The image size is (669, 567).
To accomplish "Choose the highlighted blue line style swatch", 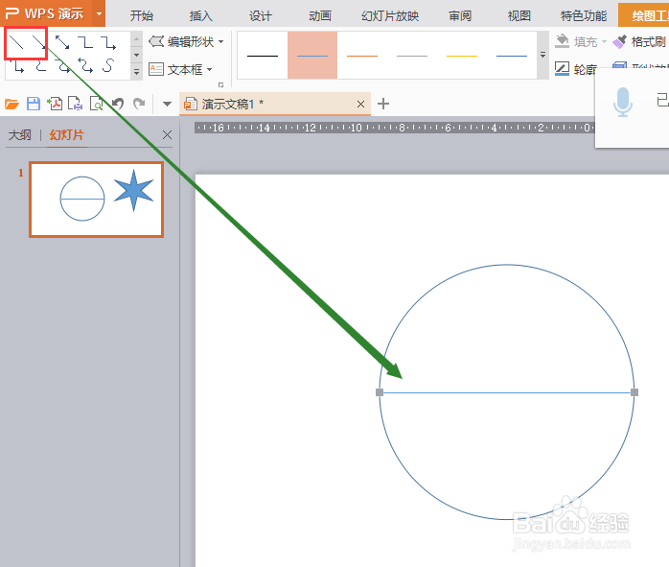I will 312,55.
